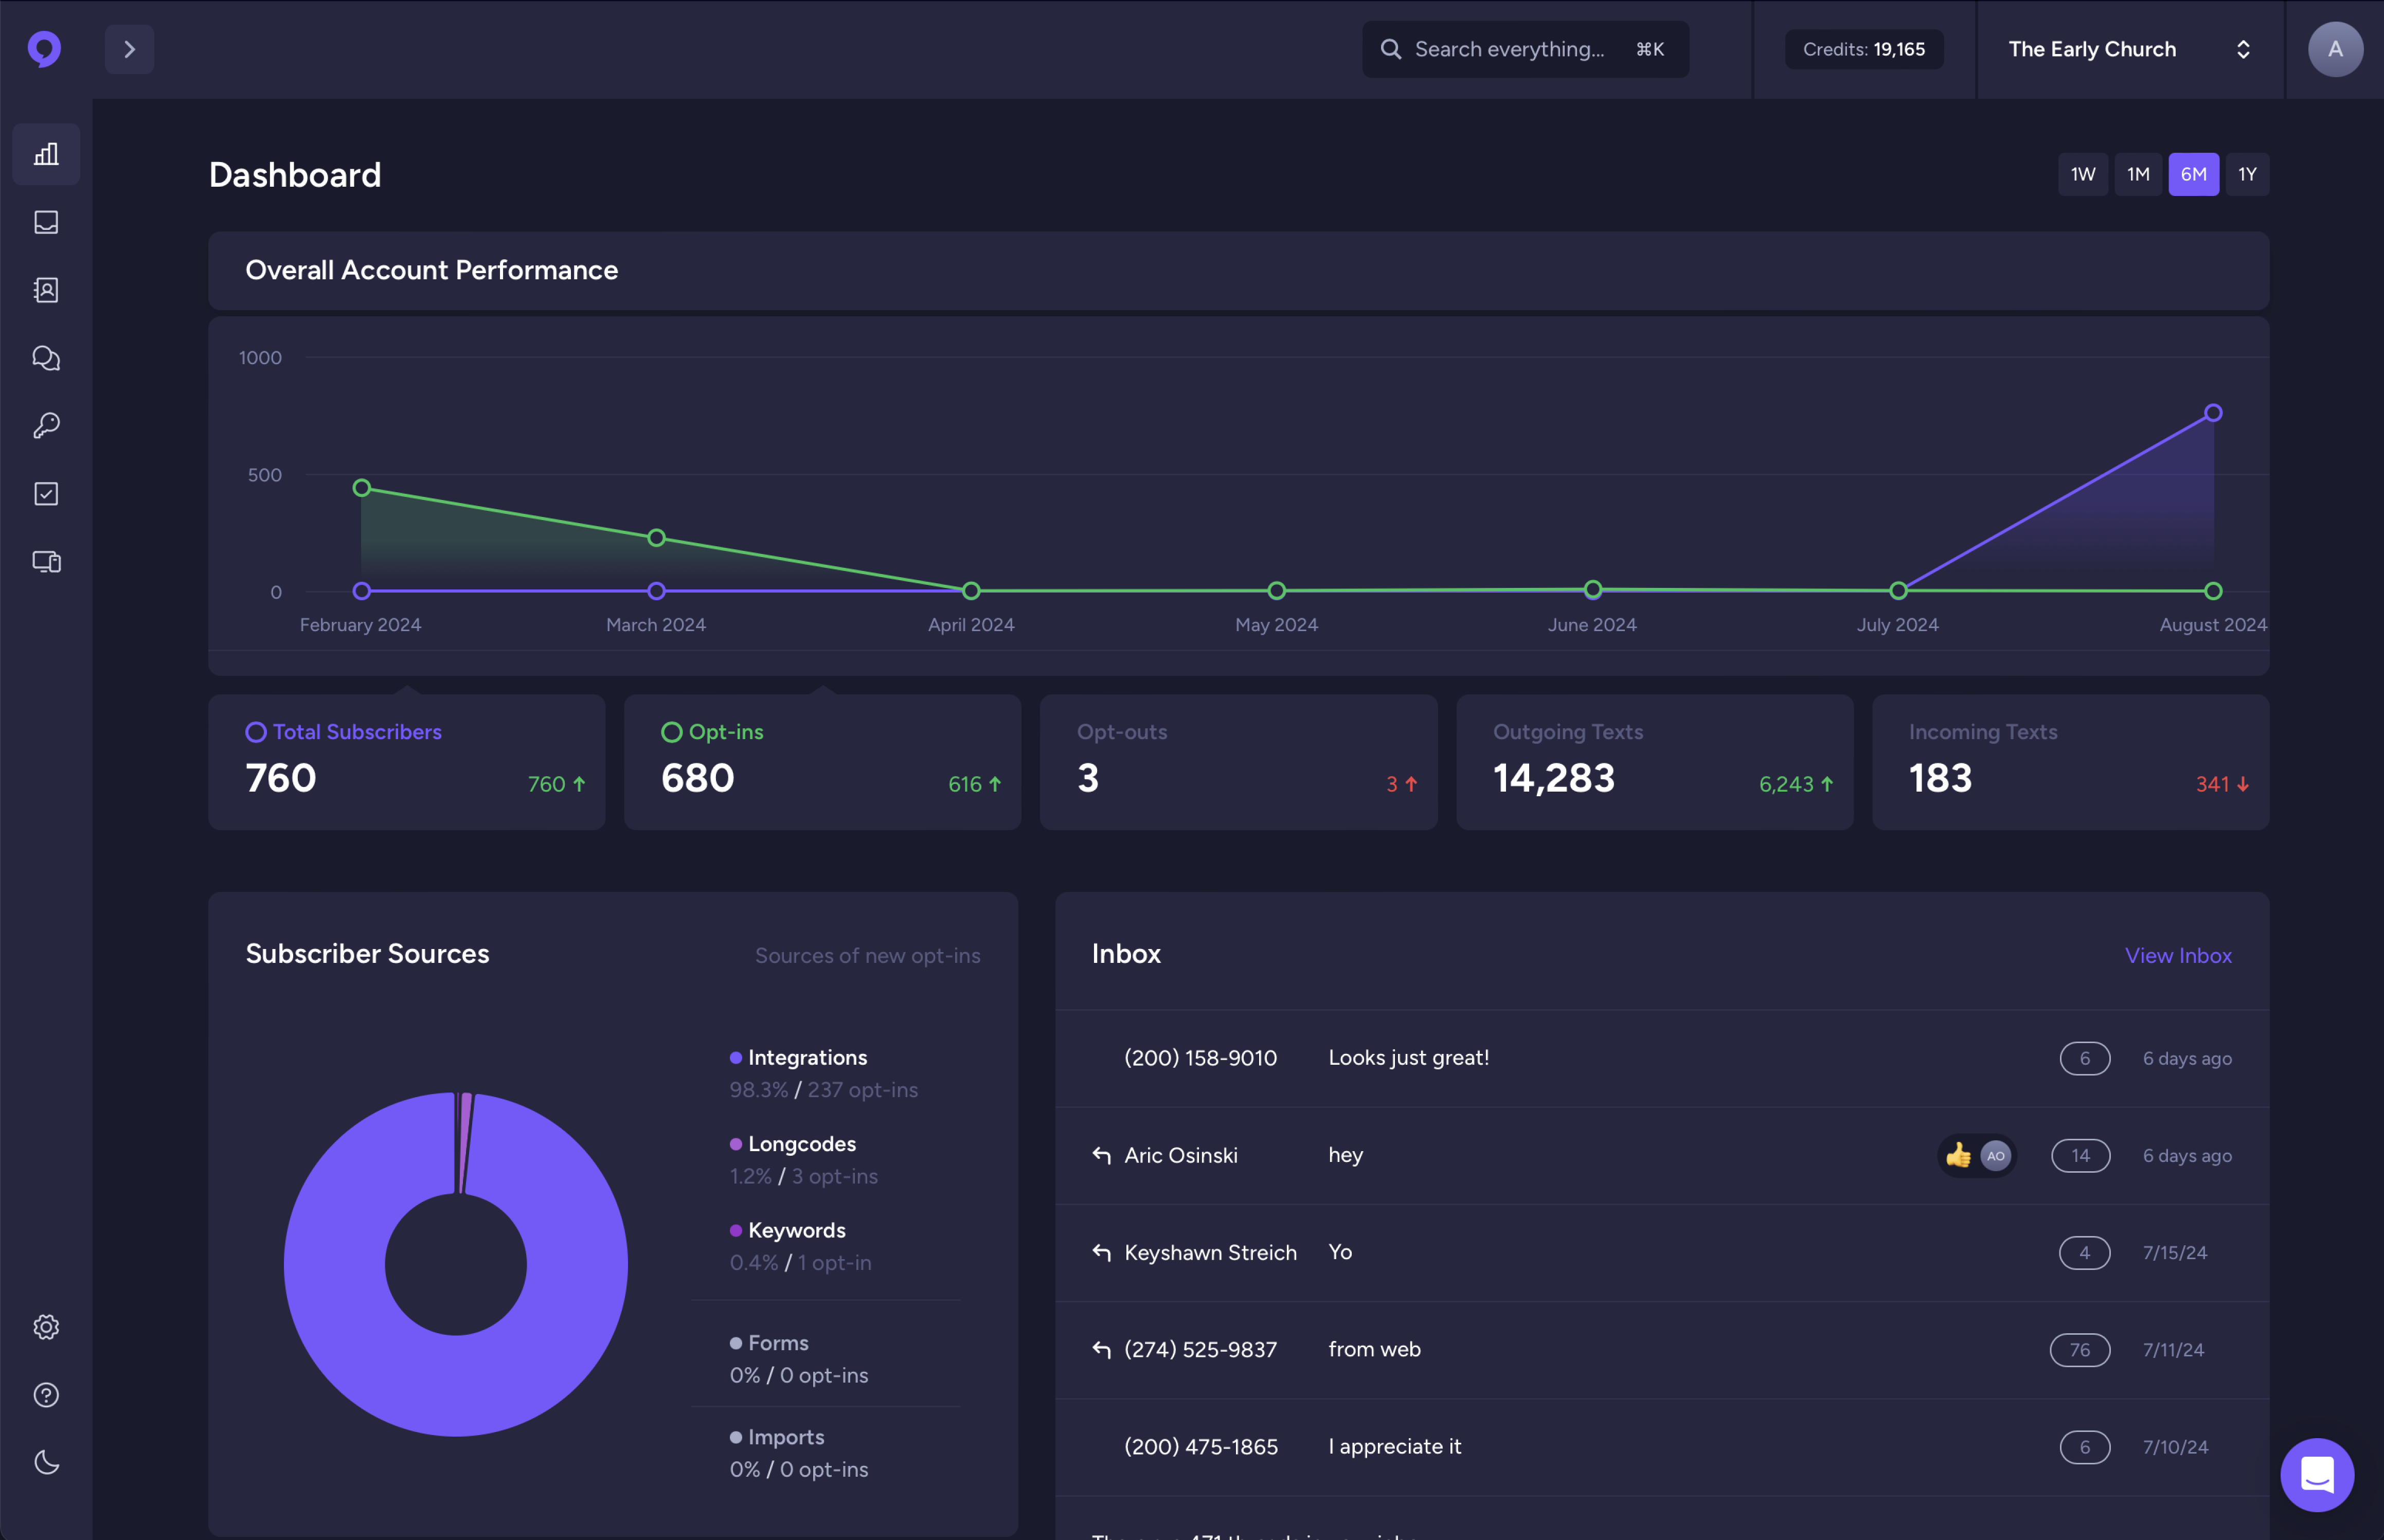Screen dimensions: 2384x1540
Task: Click the View Inbox link
Action: [x=2177, y=955]
